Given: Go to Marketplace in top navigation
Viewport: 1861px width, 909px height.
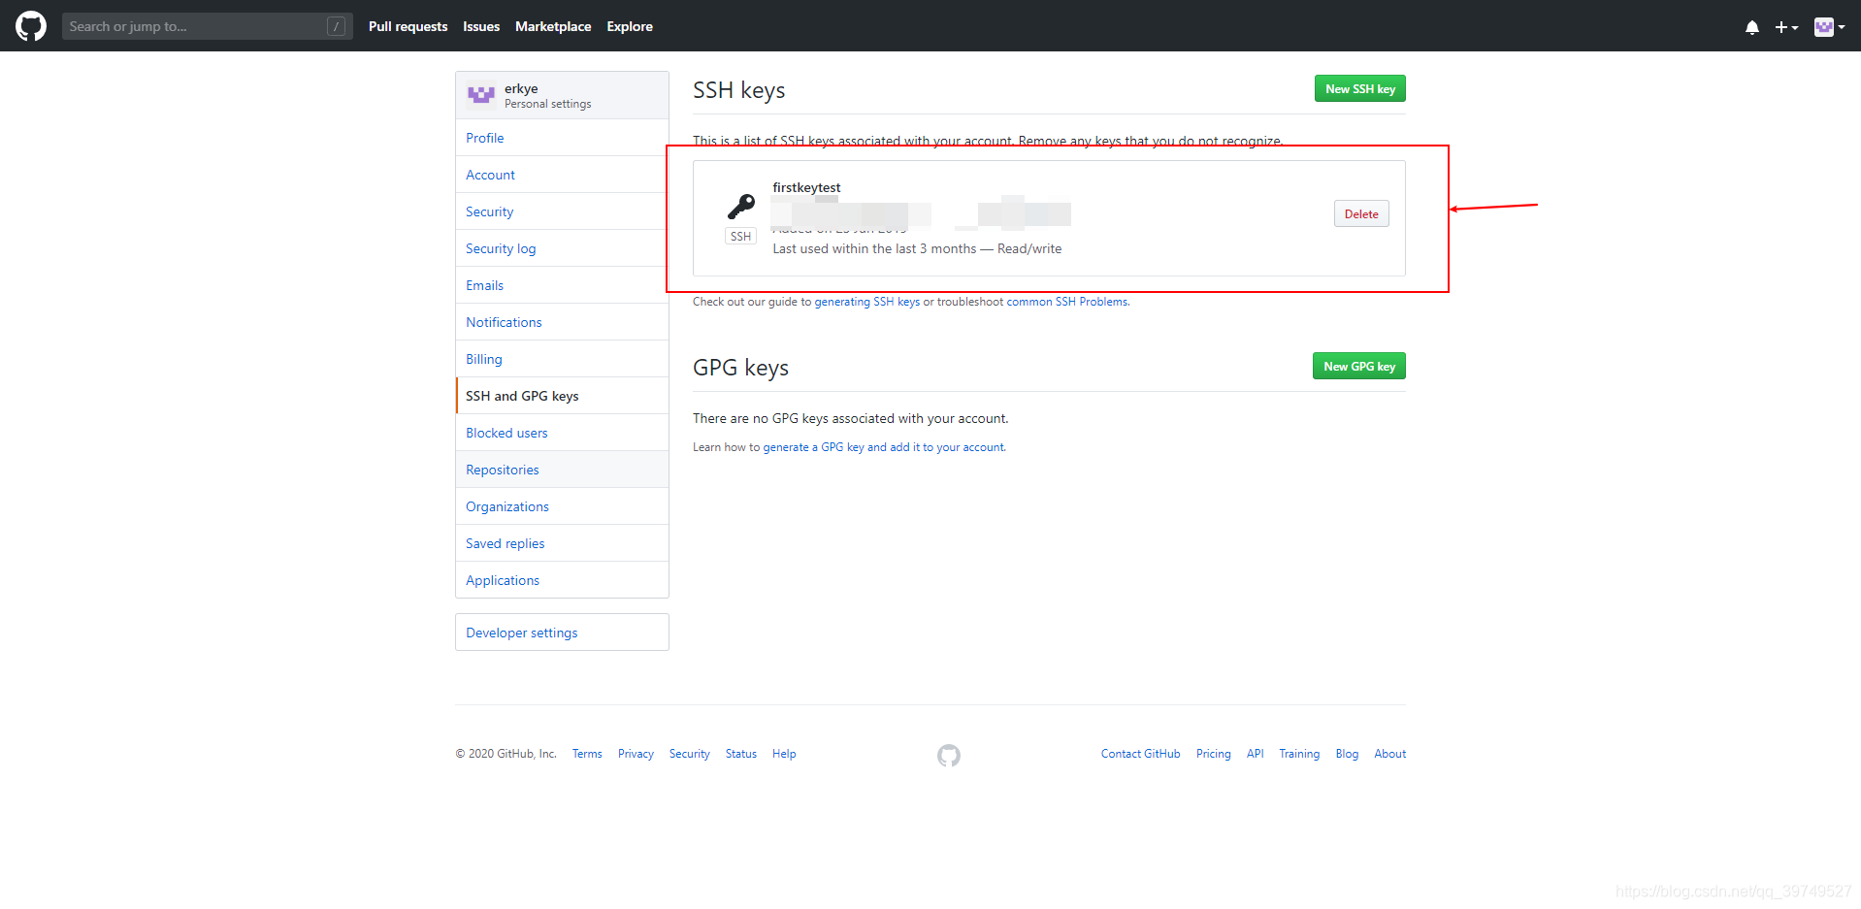Looking at the screenshot, I should (553, 26).
